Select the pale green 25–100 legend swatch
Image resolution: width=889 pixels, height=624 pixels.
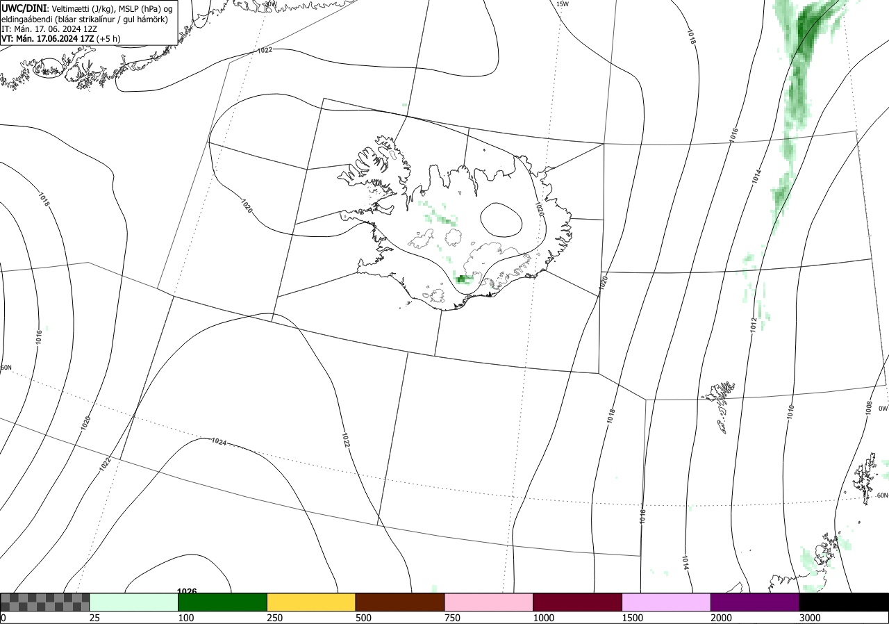134,602
